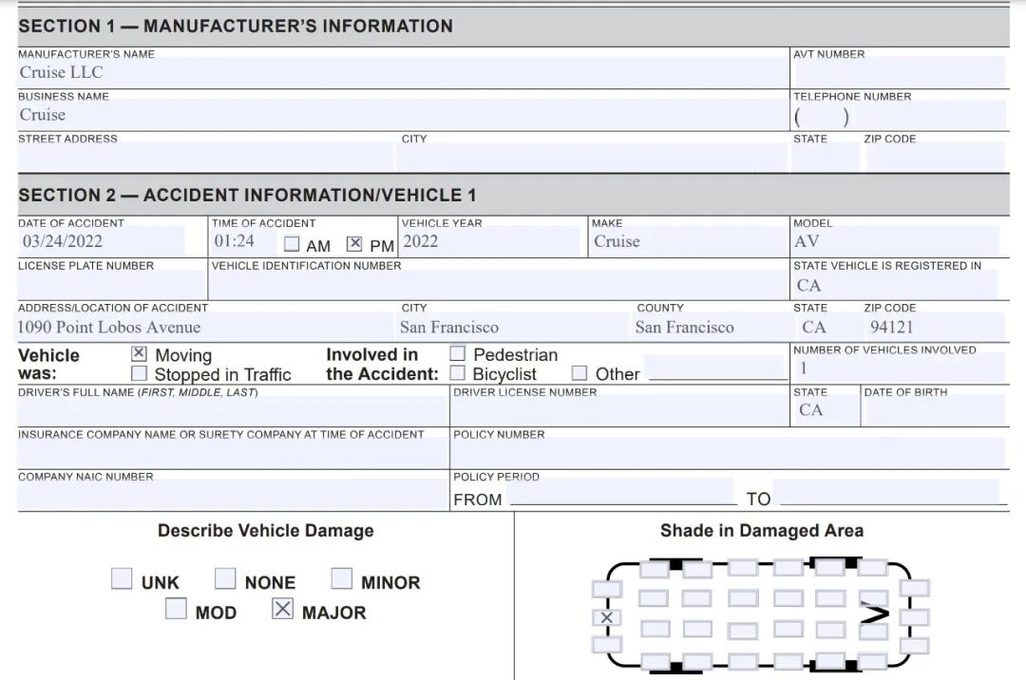Click the AVT Number field
This screenshot has height=680, width=1026.
(x=899, y=72)
